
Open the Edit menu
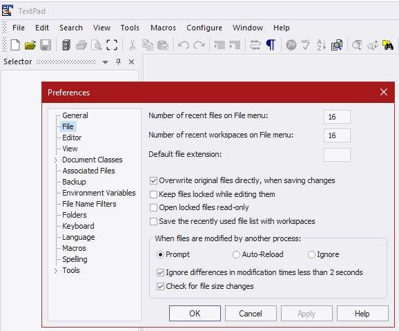pos(42,28)
